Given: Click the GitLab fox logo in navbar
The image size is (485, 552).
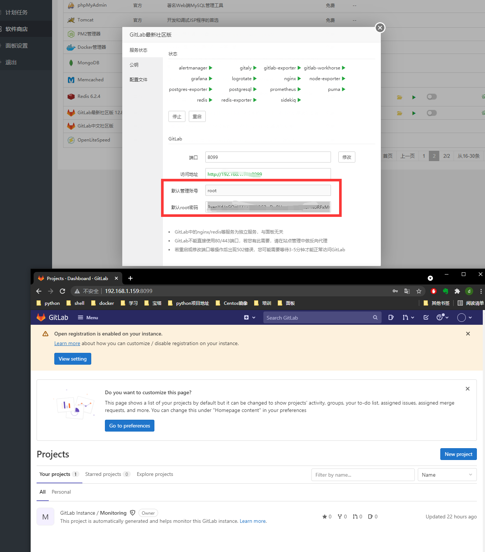Looking at the screenshot, I should tap(41, 317).
